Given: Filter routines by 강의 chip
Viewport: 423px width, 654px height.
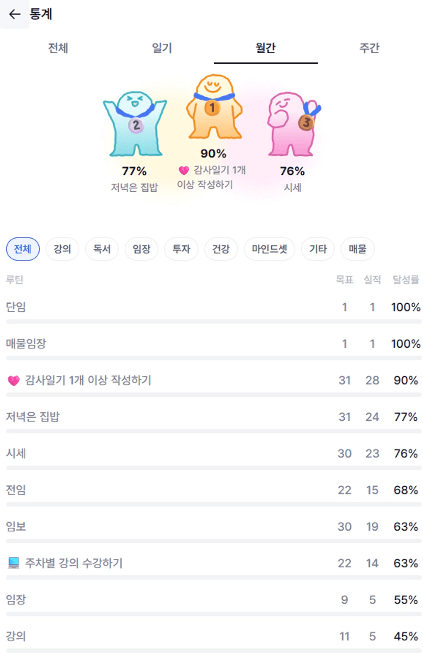Looking at the screenshot, I should pyautogui.click(x=62, y=250).
